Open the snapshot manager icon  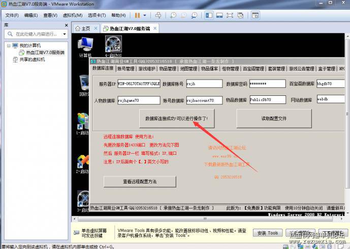pos(194,15)
